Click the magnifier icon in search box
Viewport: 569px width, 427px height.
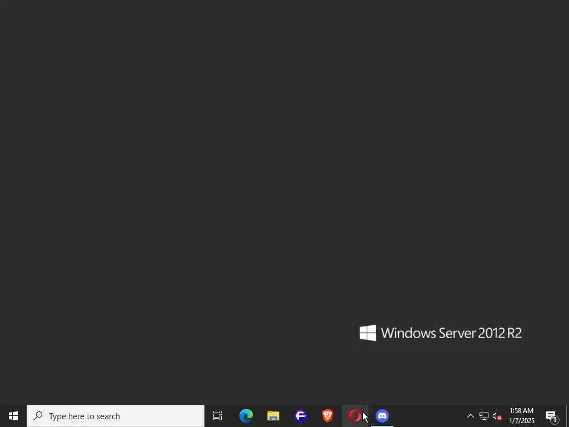click(x=38, y=416)
